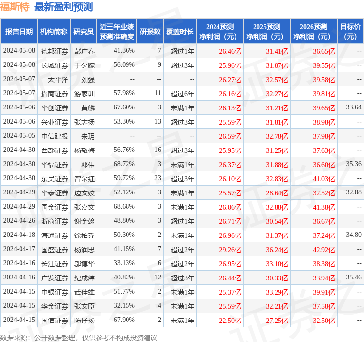Select the 2025预测净利润 column header

coord(267,32)
